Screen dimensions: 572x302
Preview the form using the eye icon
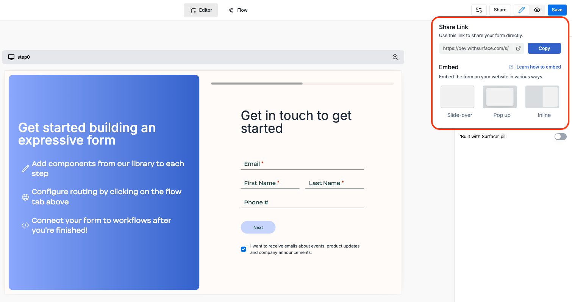click(537, 10)
